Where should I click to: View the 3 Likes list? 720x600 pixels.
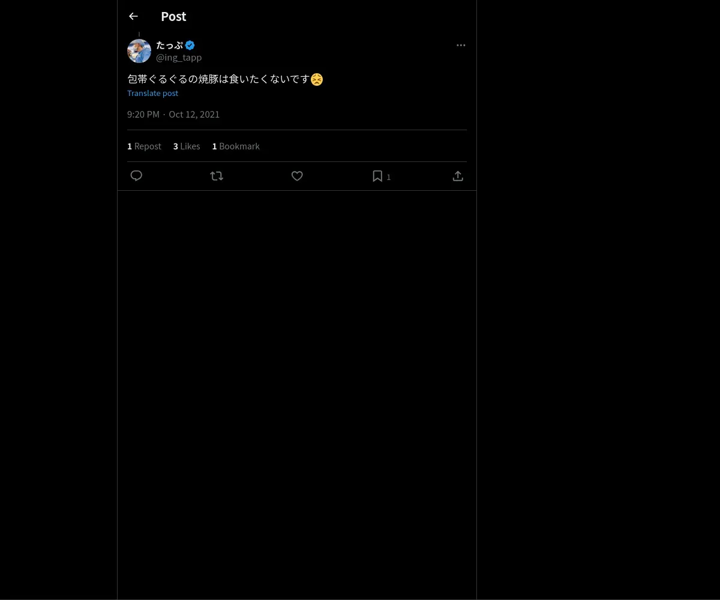coord(187,146)
